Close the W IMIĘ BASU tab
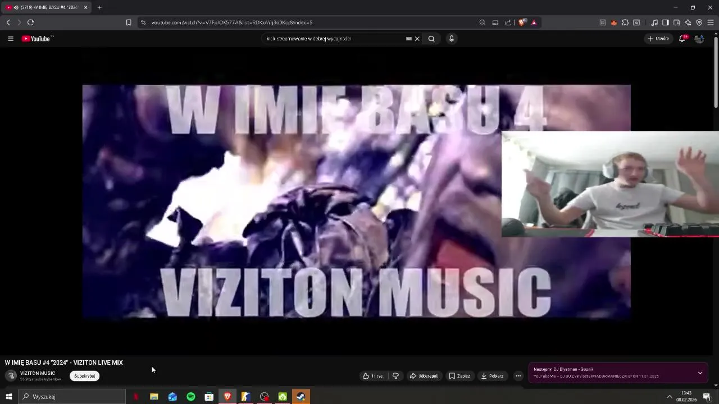 tap(85, 7)
